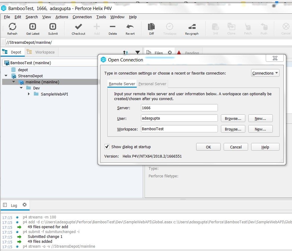Click the Cancel toolbar icon
Viewport: 292px width, 251px height.
[x=286, y=26]
